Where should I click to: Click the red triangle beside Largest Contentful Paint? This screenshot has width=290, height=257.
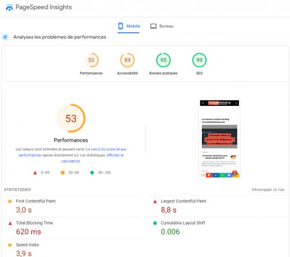(x=155, y=201)
